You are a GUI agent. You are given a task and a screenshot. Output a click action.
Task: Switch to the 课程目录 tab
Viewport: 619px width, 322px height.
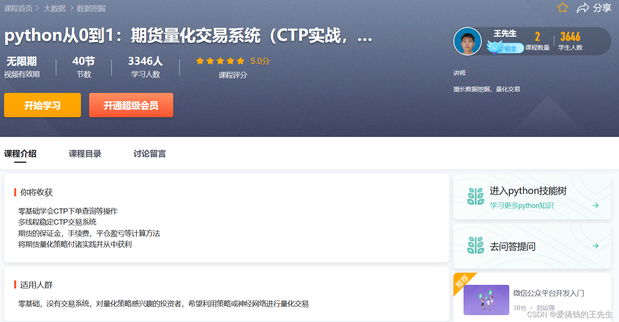pos(85,154)
